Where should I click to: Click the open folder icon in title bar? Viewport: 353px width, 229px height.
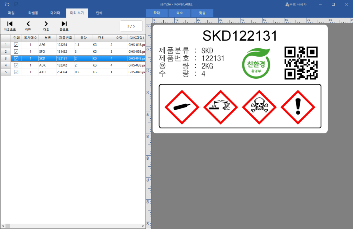click(x=7, y=4)
